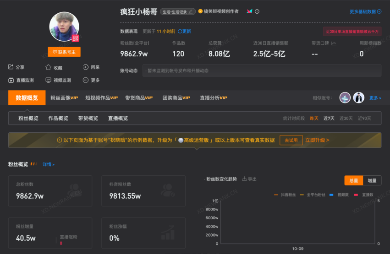This screenshot has width=390, height=254.
Task: Click the edit pencil on category tag
Action: click(191, 11)
